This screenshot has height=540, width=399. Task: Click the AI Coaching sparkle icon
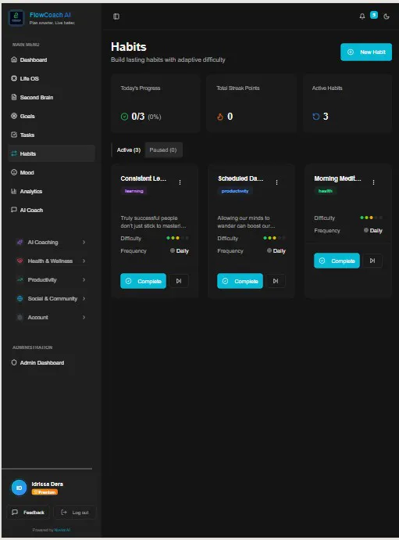click(20, 242)
